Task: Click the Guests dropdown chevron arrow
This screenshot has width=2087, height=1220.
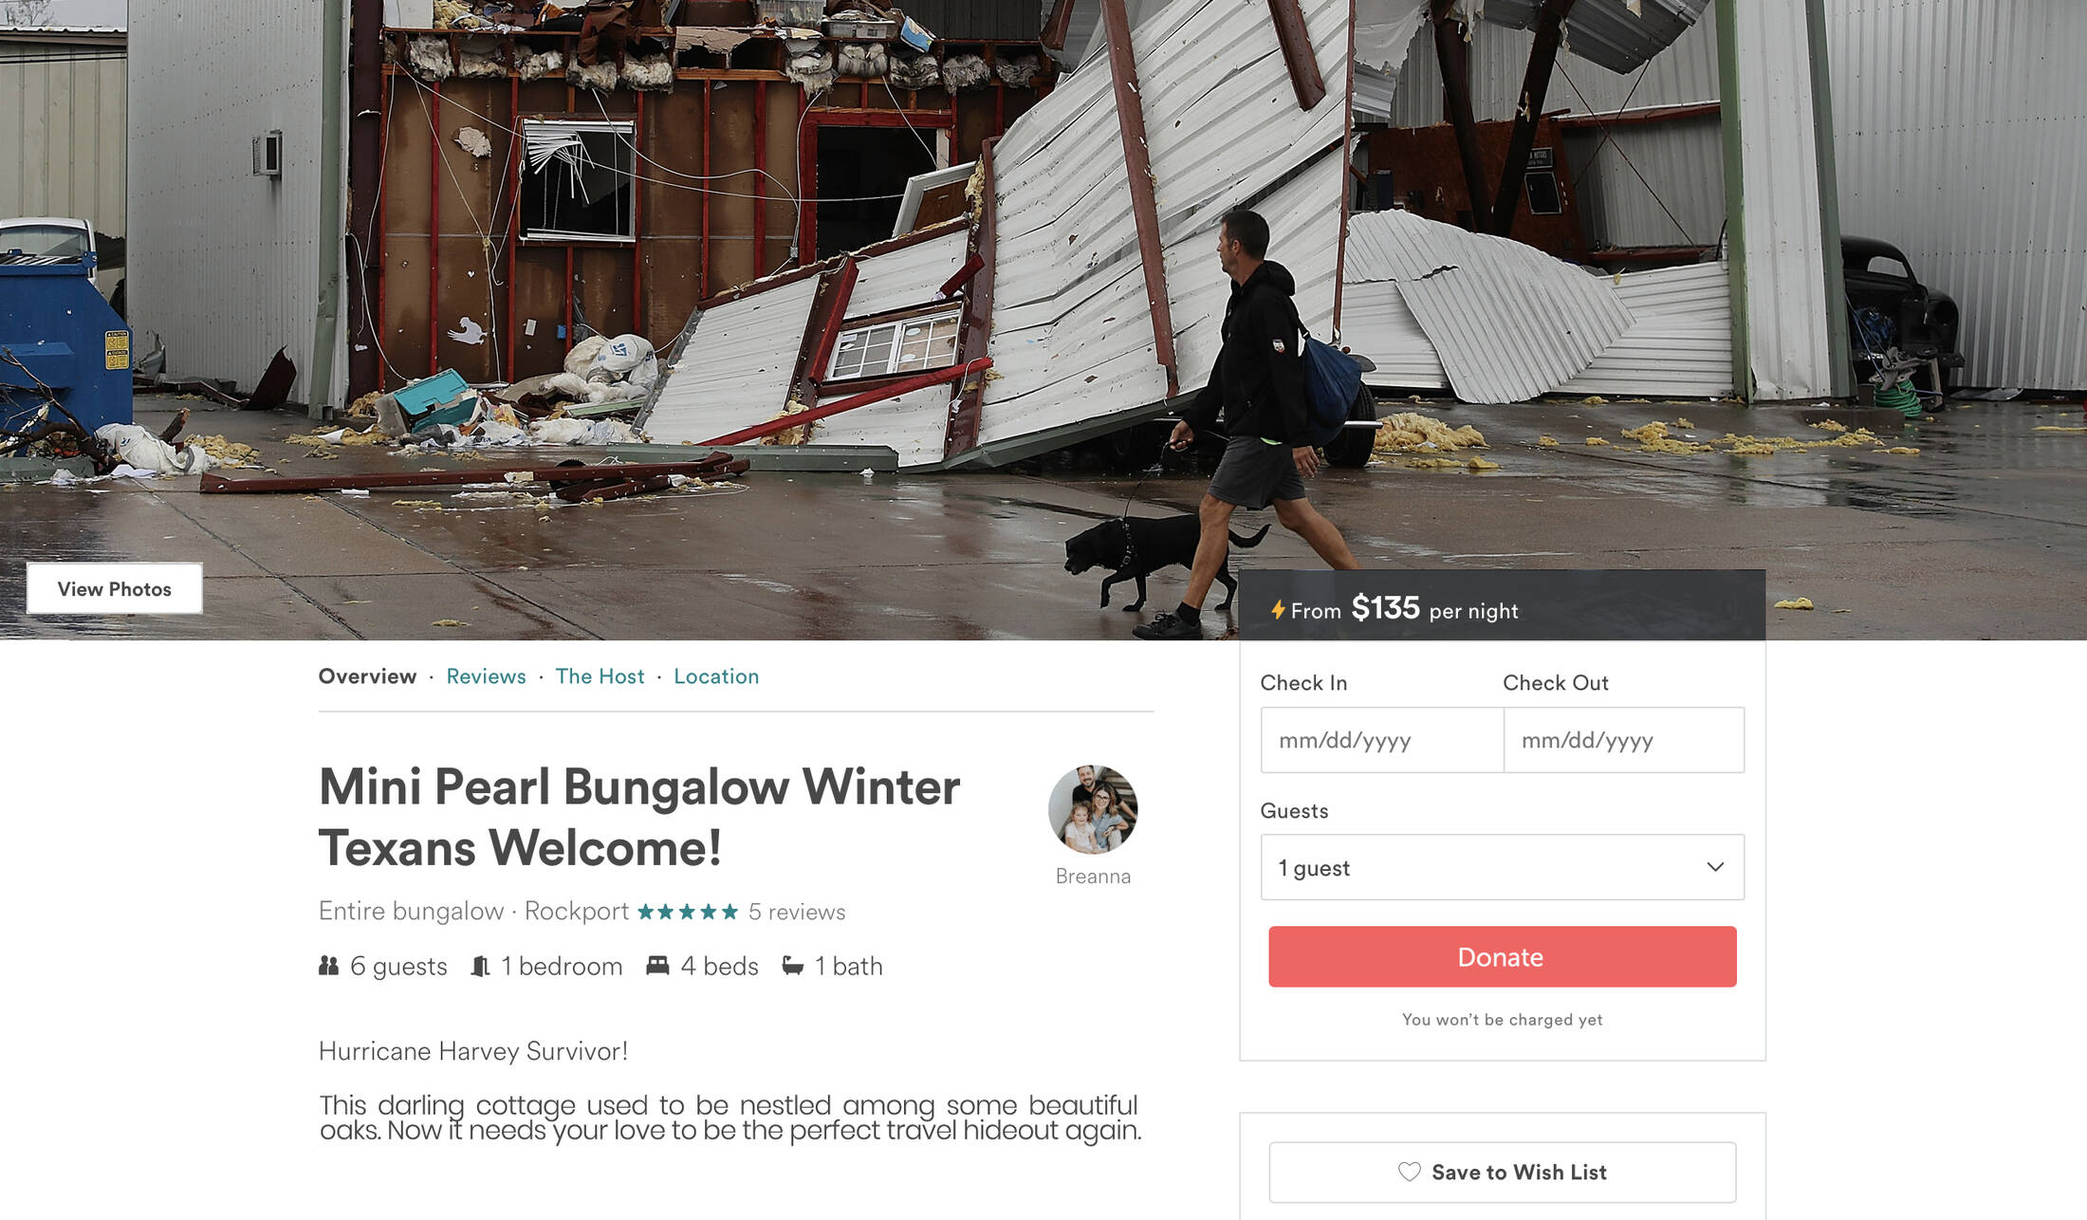Action: pyautogui.click(x=1715, y=867)
